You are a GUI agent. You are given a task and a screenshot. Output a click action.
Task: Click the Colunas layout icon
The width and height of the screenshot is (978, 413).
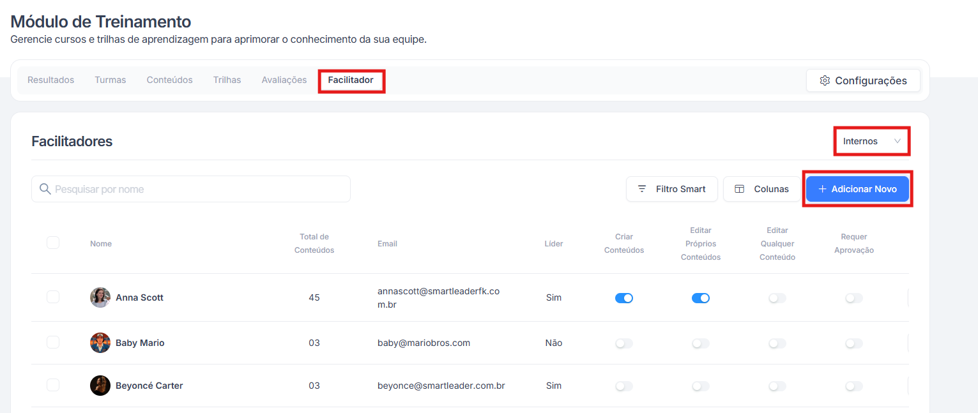pos(740,189)
